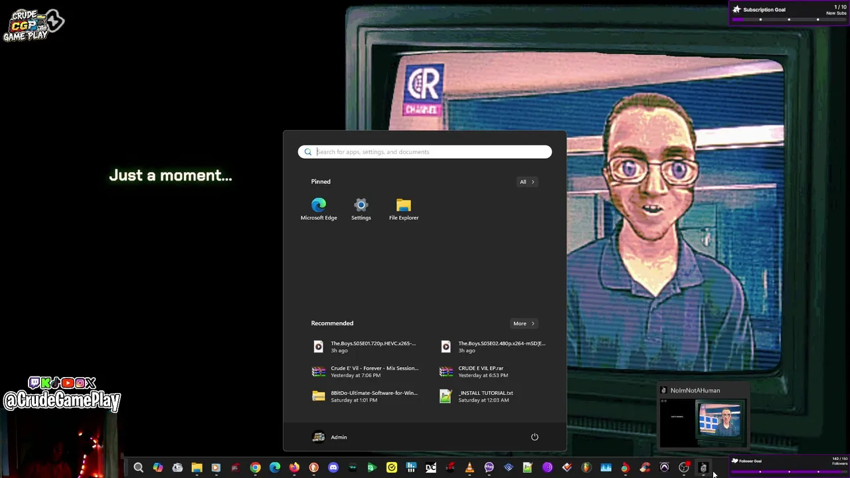This screenshot has height=478, width=850.
Task: Open the DC app taskbar icon
Action: (430, 468)
